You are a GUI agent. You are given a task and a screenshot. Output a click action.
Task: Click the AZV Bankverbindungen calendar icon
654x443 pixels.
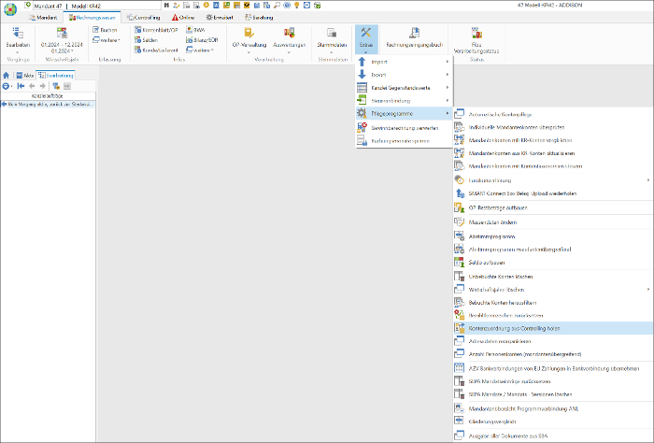tap(460, 368)
